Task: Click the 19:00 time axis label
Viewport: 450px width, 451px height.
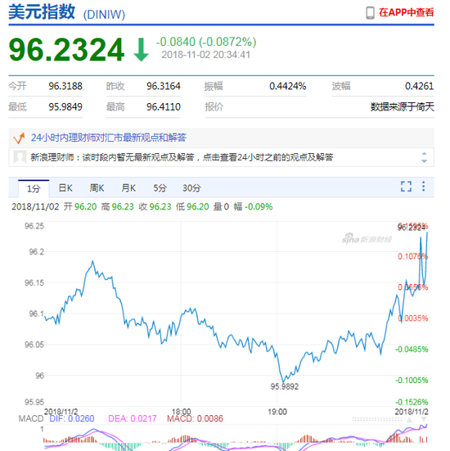Action: point(277,412)
